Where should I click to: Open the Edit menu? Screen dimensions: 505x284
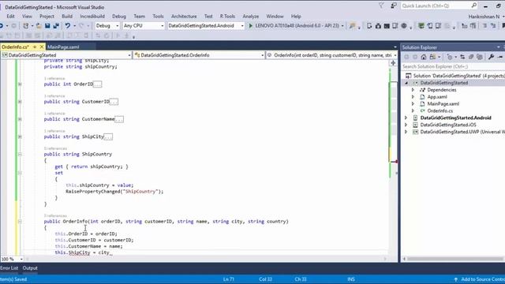10,16
